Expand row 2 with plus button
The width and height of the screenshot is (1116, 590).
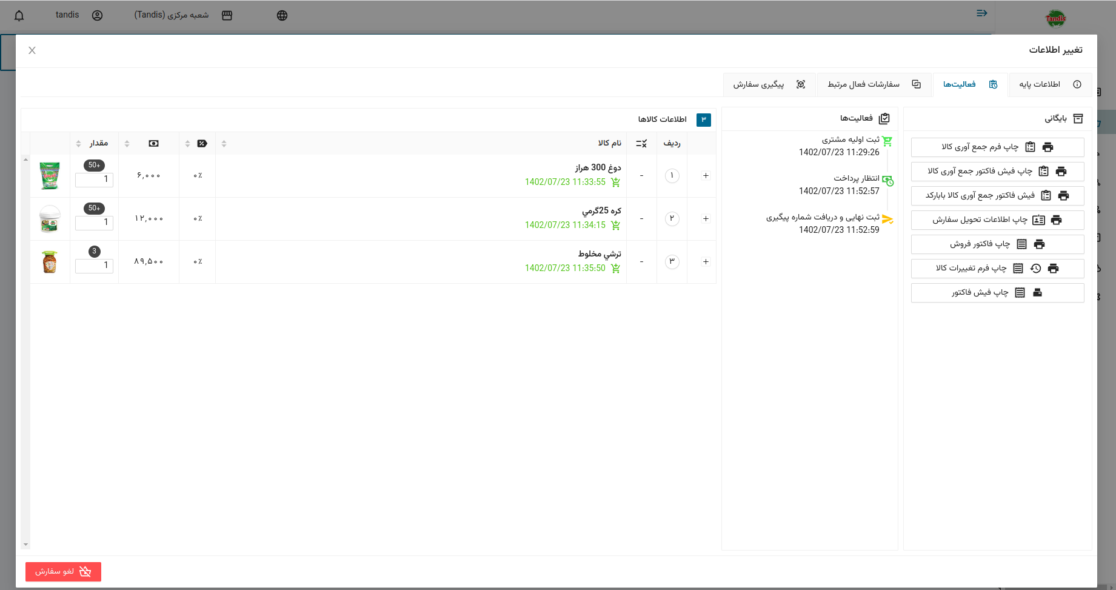coord(706,219)
